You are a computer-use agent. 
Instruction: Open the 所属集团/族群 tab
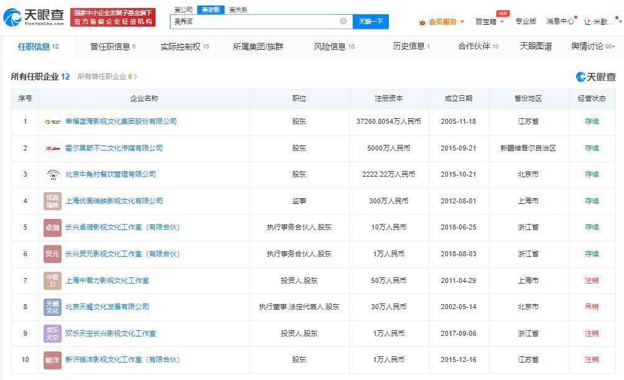(258, 47)
